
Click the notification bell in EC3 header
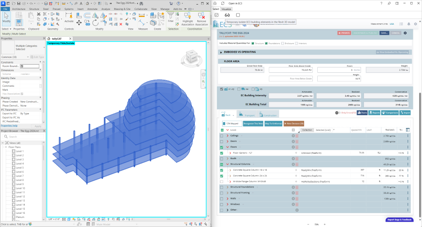coord(409,24)
